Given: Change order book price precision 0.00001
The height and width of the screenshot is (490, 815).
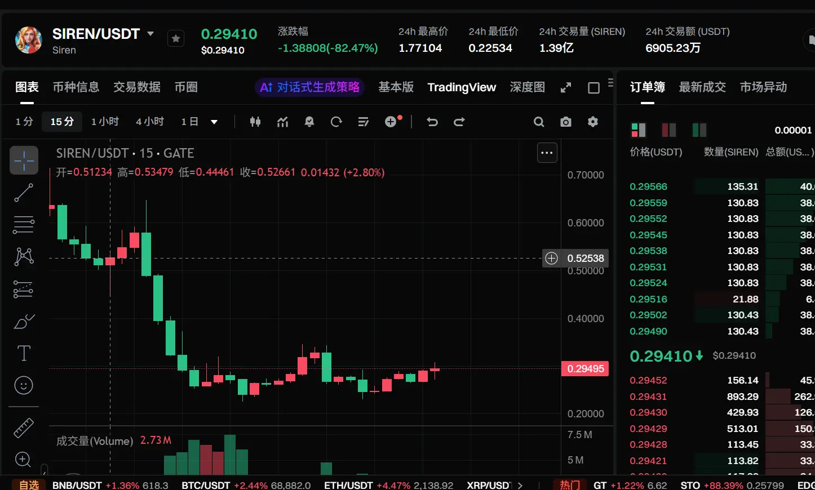Looking at the screenshot, I should click(x=793, y=130).
